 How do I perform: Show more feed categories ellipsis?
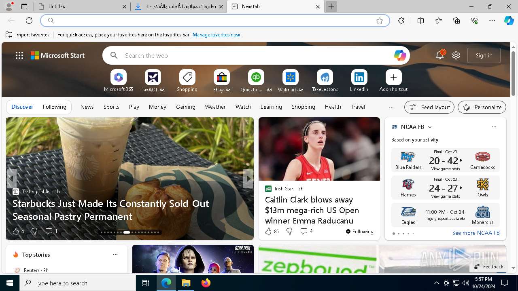(x=391, y=107)
